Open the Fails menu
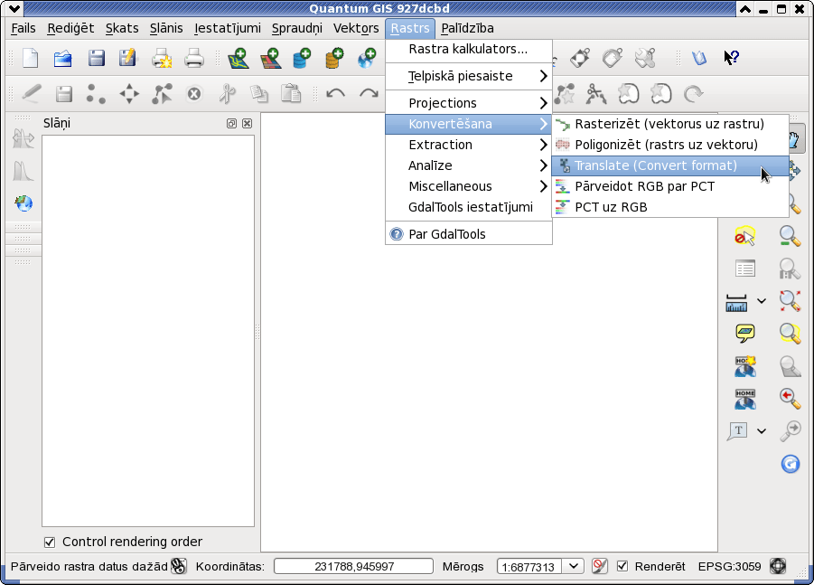 pos(23,28)
